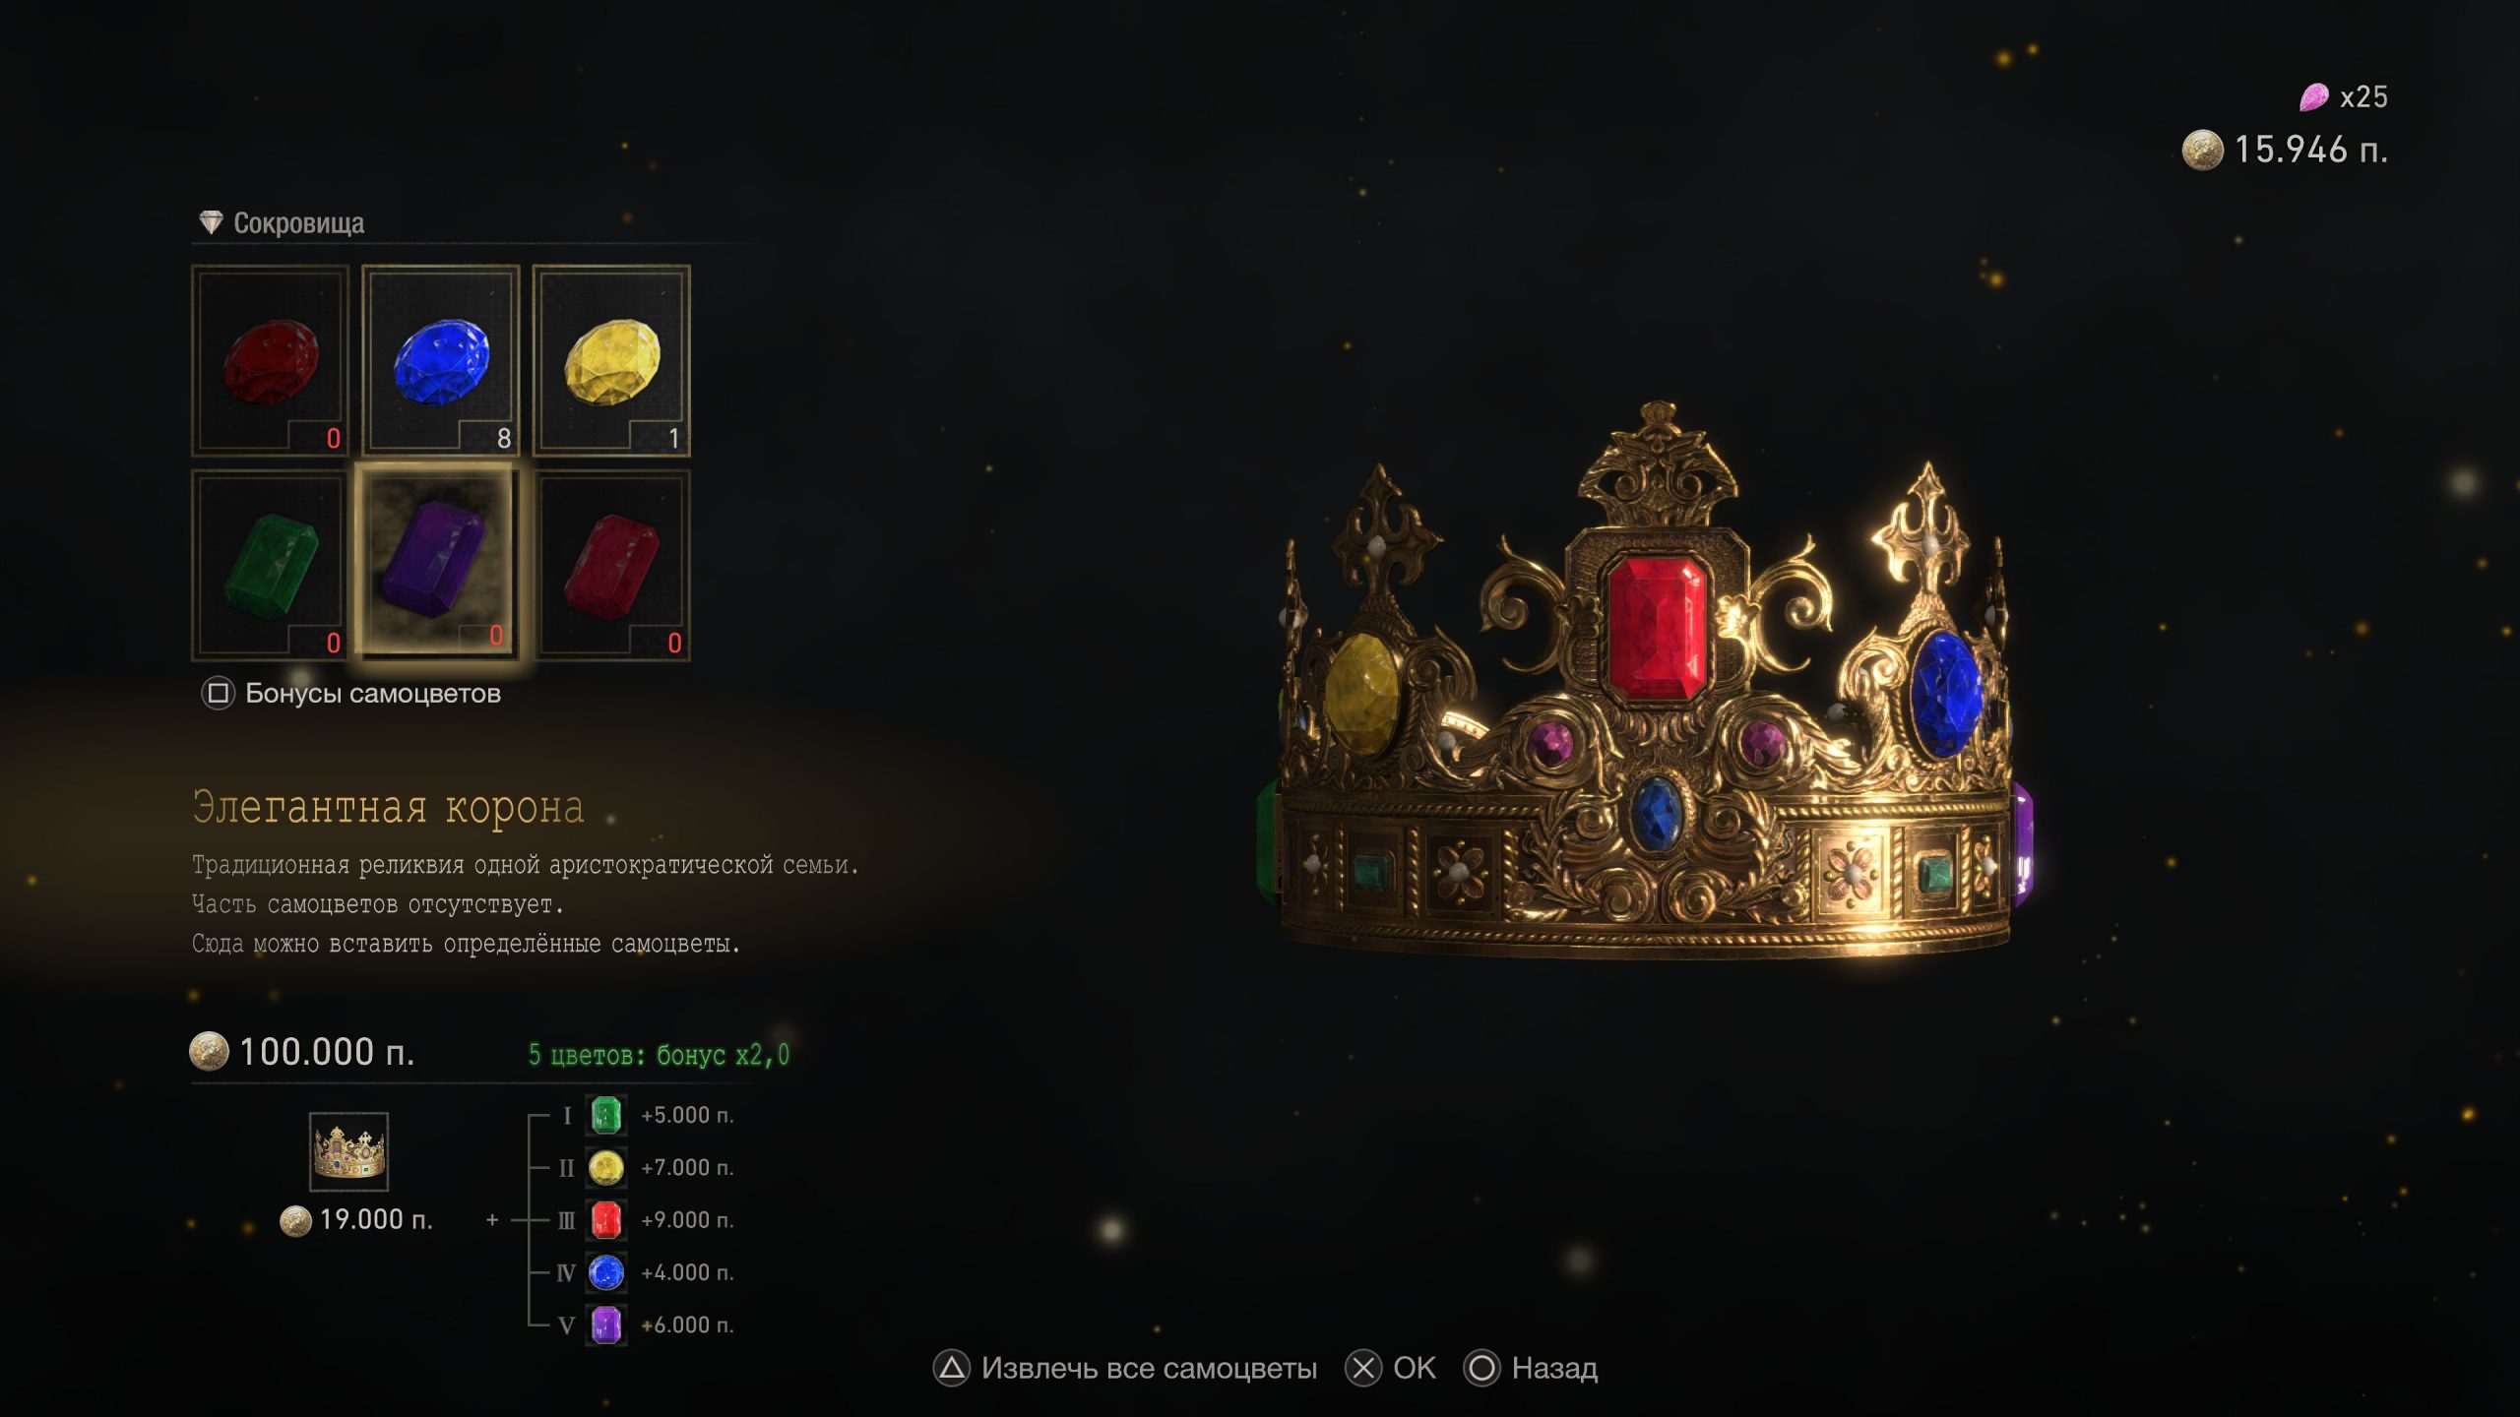Click the purple gem icon in row V
This screenshot has height=1417, width=2520.
(x=606, y=1325)
